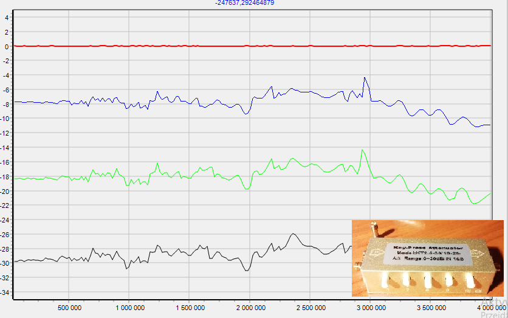Click the 1 500 000 x-axis label

(x=189, y=308)
